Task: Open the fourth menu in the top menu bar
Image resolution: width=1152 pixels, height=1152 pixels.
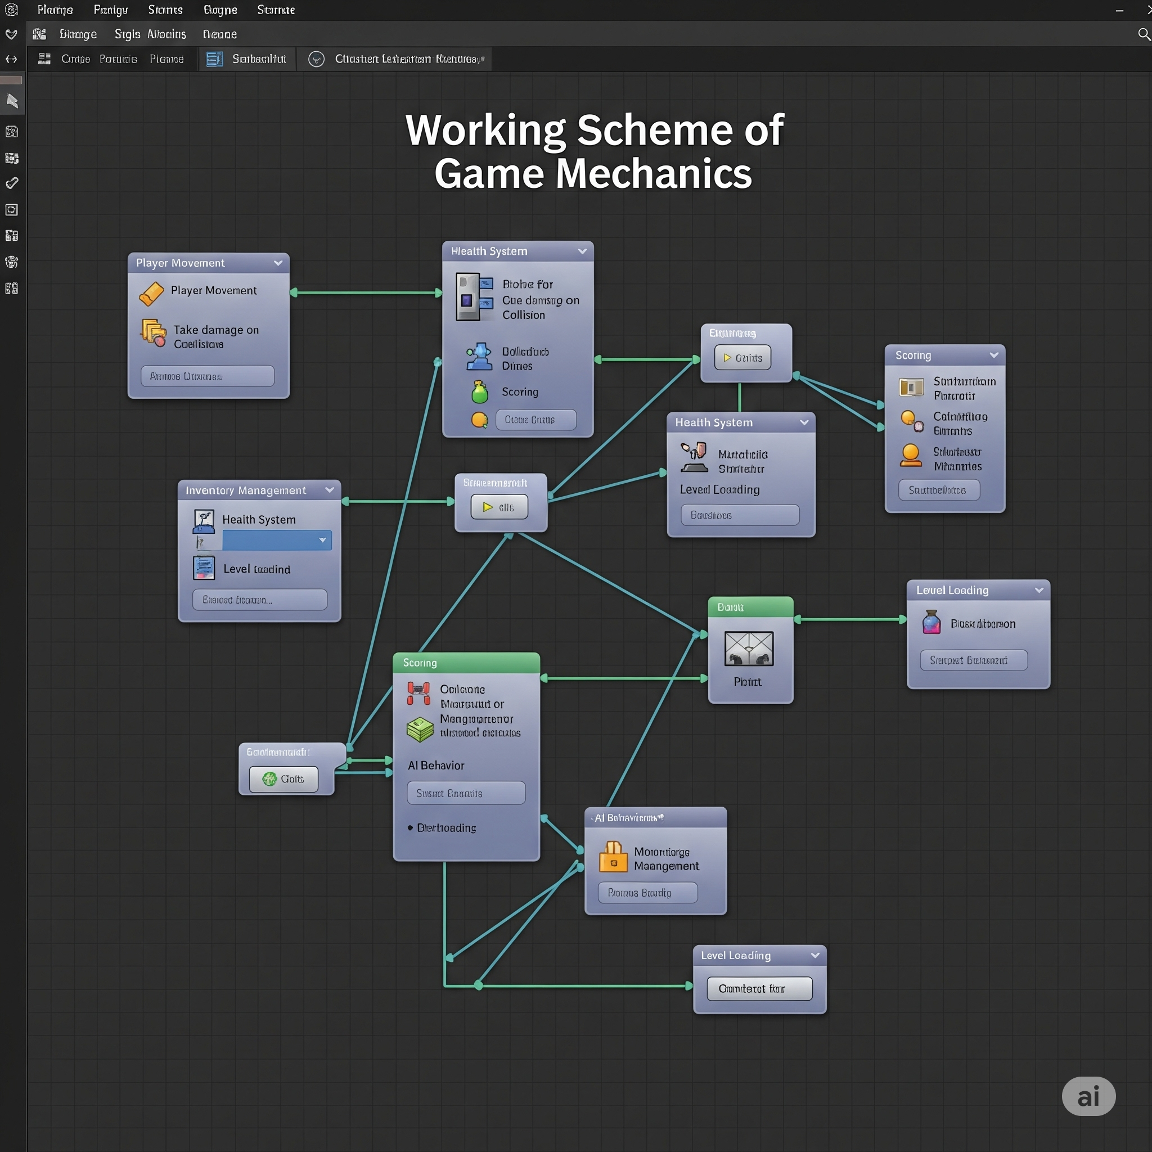Action: (220, 10)
